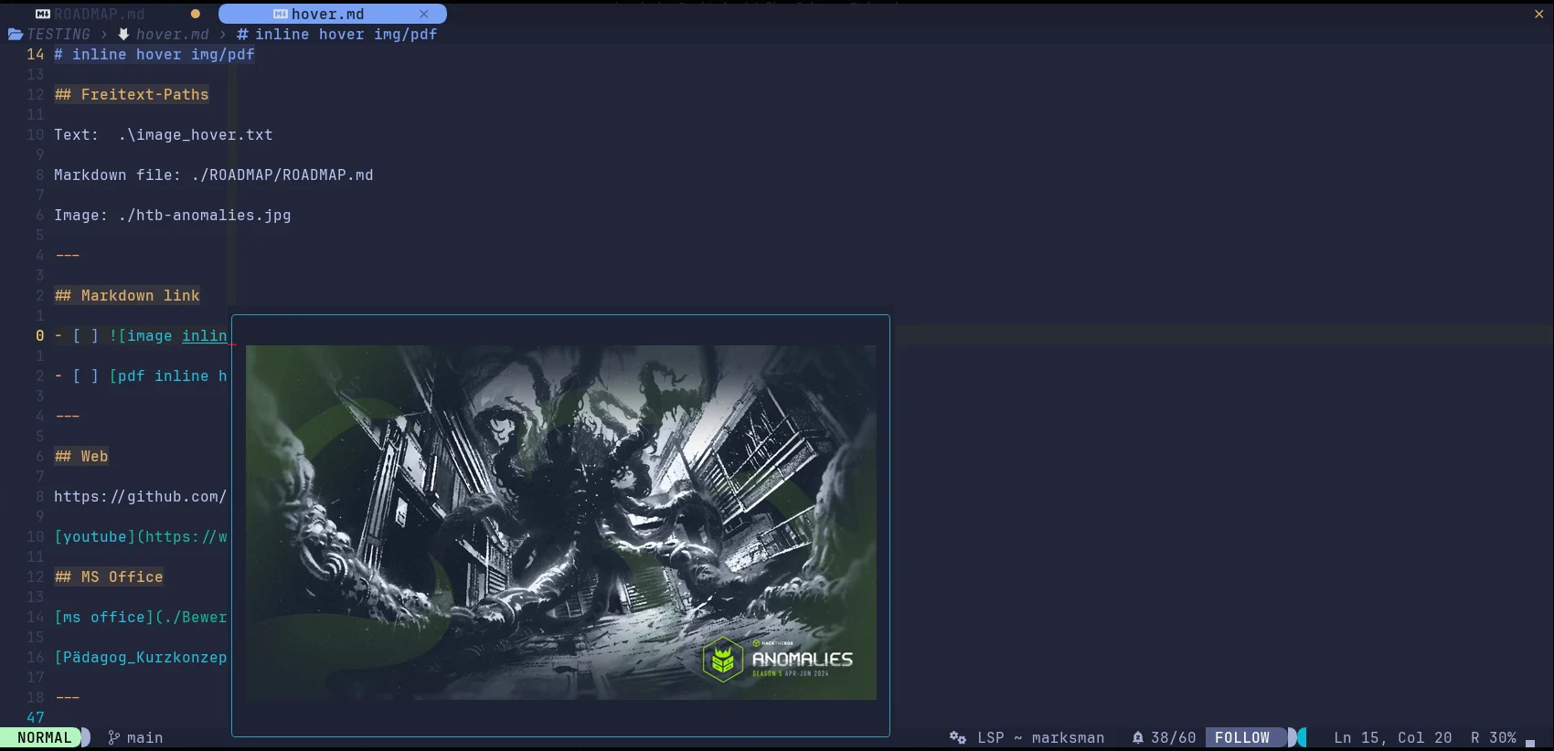
Task: Click the markdown file icon in breadcrumb
Action: coord(123,34)
